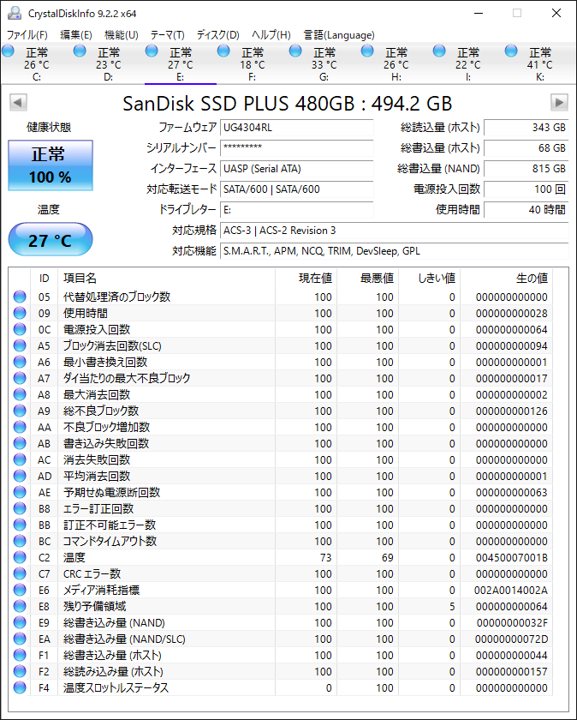Open the ディスク(D) menu
Viewport: 577px width, 720px height.
pos(217,35)
